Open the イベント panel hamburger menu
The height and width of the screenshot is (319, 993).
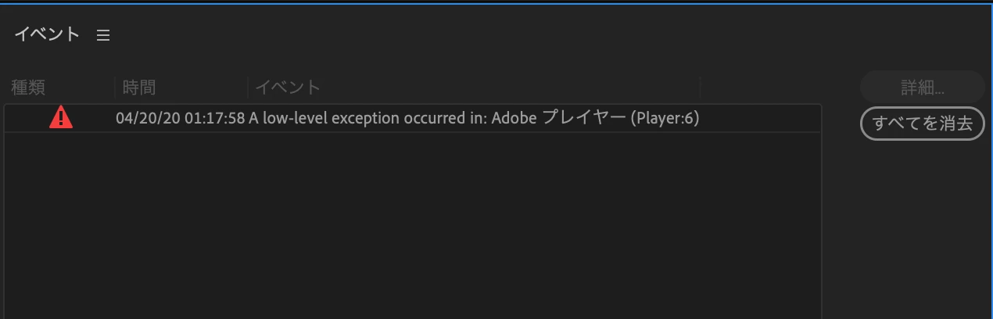coord(103,35)
